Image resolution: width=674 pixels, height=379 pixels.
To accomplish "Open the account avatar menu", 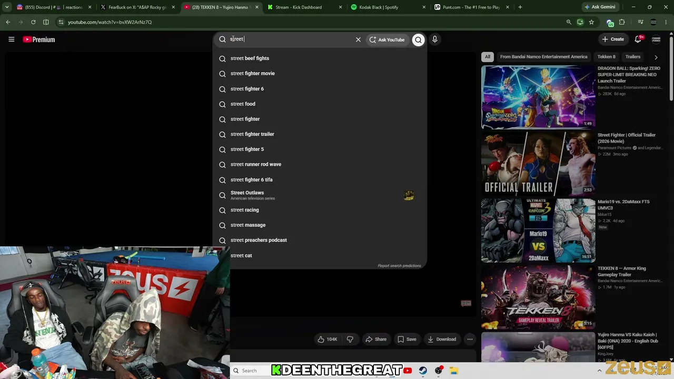I will point(656,39).
